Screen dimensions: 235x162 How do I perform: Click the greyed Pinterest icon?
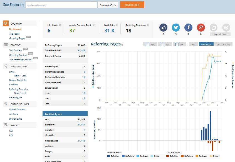coord(226,27)
